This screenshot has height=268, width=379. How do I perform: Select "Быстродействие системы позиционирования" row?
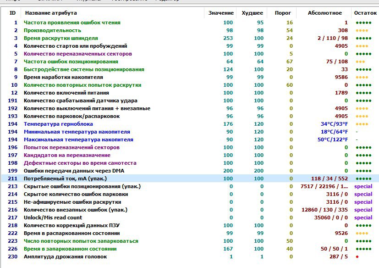[x=190, y=69]
